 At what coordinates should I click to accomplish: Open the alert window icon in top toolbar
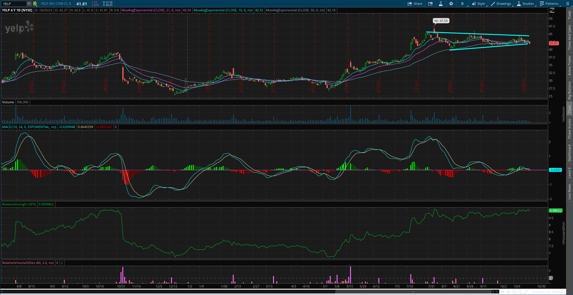pos(430,4)
